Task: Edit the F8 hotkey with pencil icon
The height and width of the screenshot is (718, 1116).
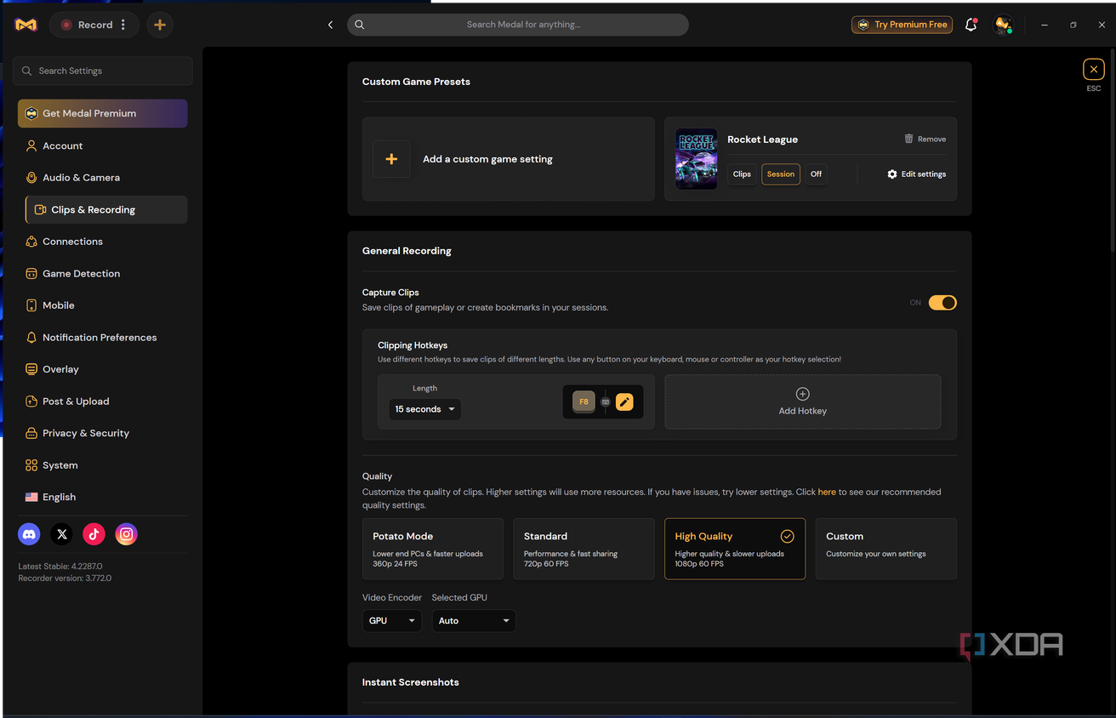Action: pyautogui.click(x=624, y=402)
